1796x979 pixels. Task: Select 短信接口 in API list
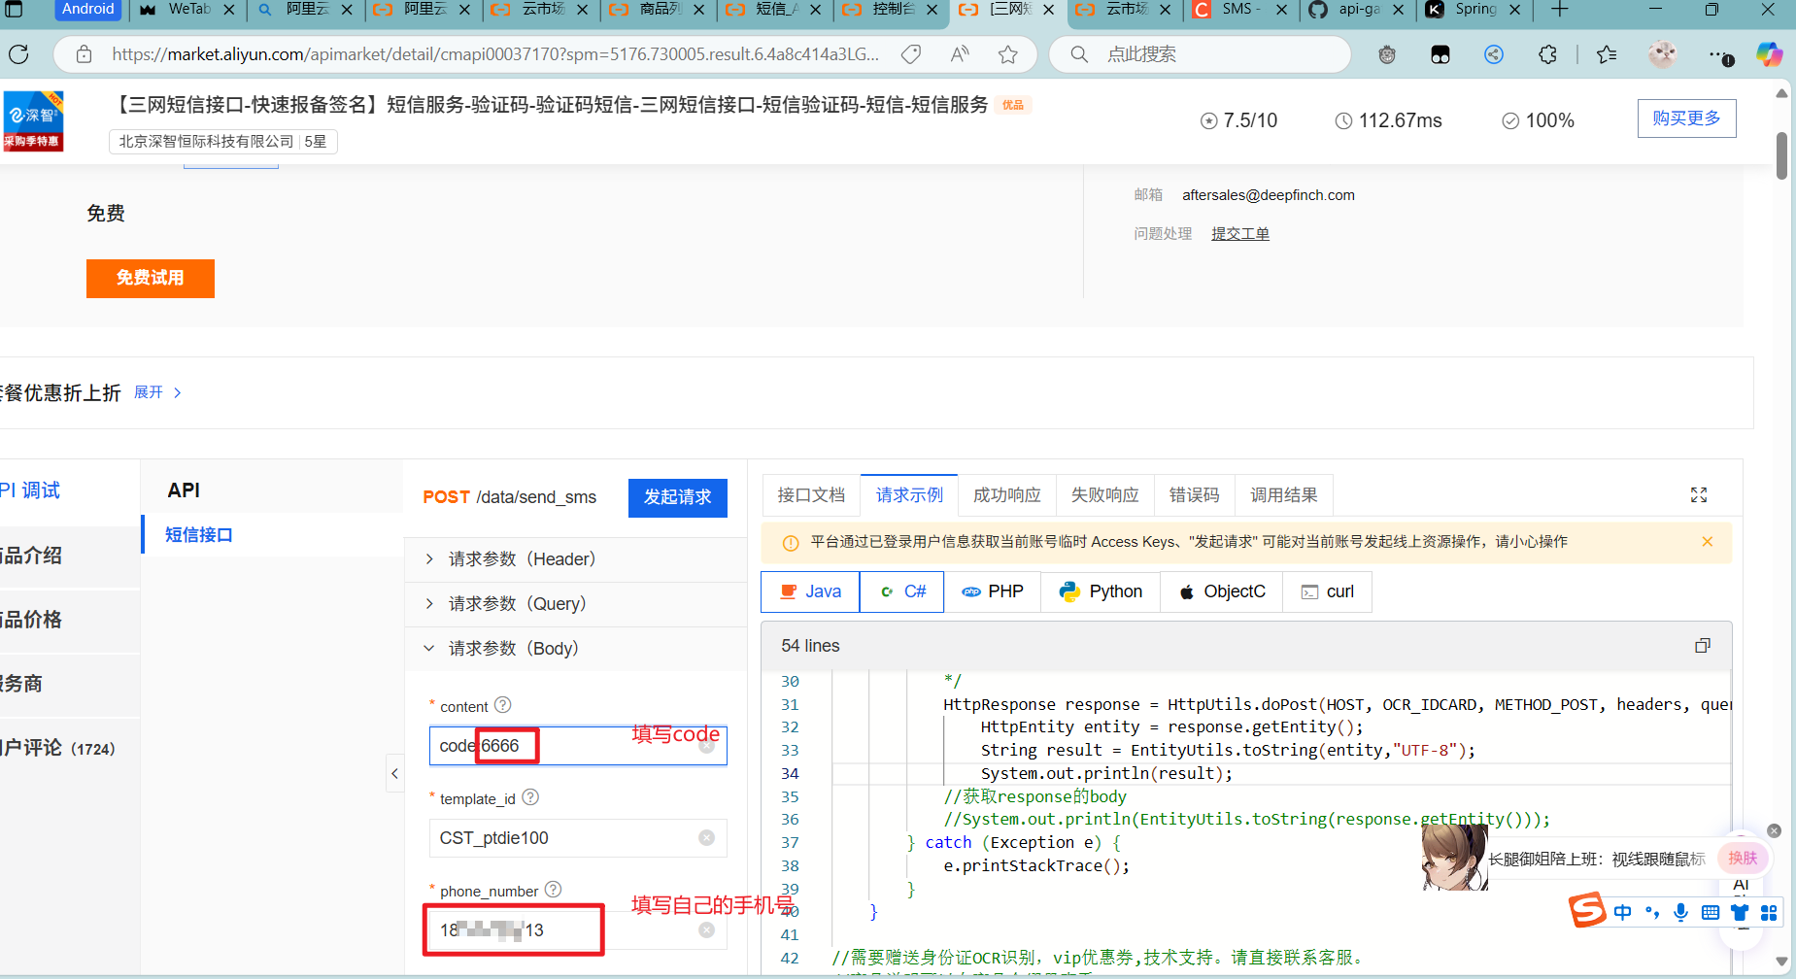(x=199, y=535)
